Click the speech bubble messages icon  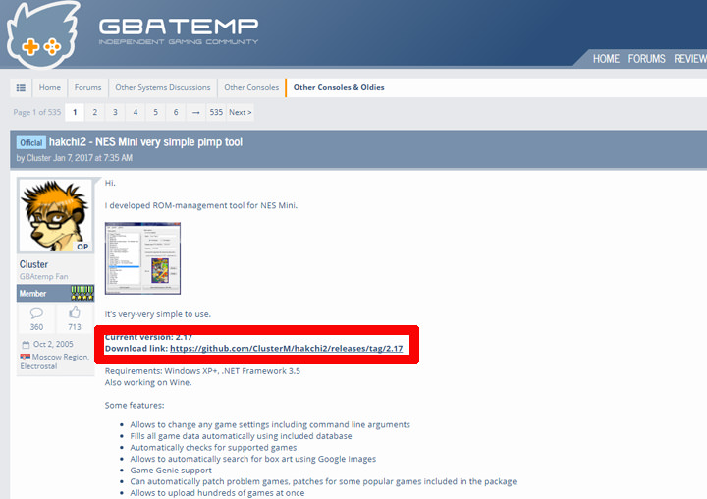tap(36, 312)
